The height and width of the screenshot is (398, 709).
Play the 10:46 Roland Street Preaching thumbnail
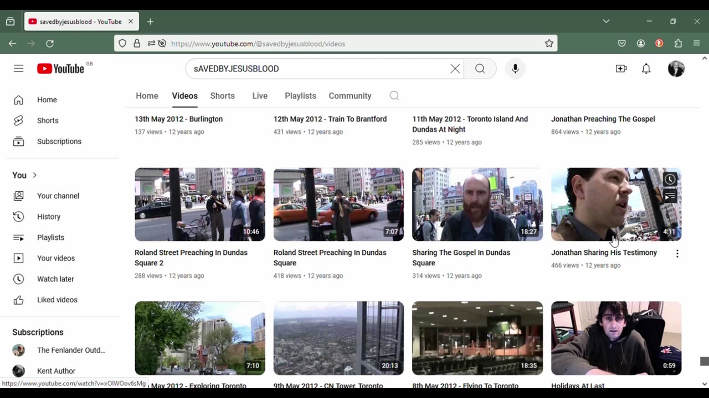tap(199, 205)
